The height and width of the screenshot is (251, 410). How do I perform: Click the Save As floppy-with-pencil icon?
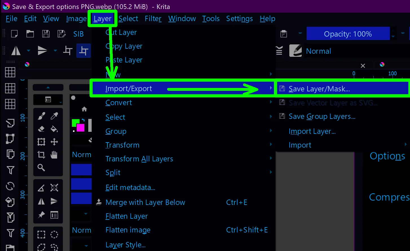click(61, 34)
